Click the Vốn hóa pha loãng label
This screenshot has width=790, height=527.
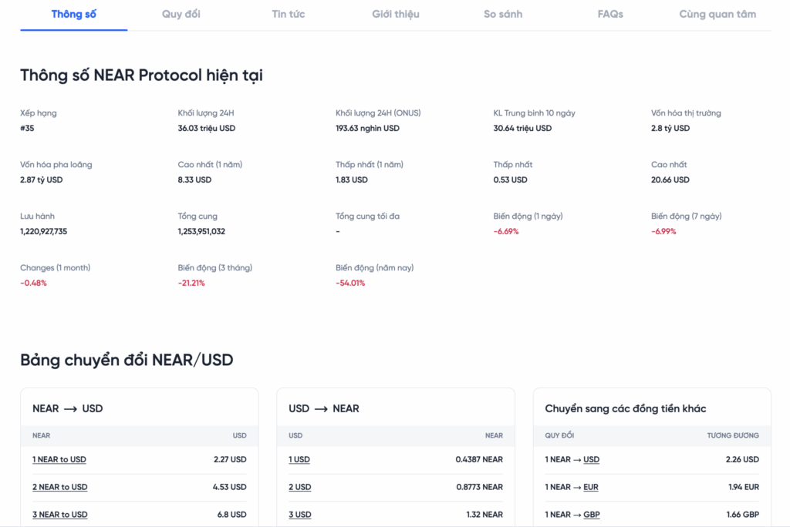pos(56,165)
